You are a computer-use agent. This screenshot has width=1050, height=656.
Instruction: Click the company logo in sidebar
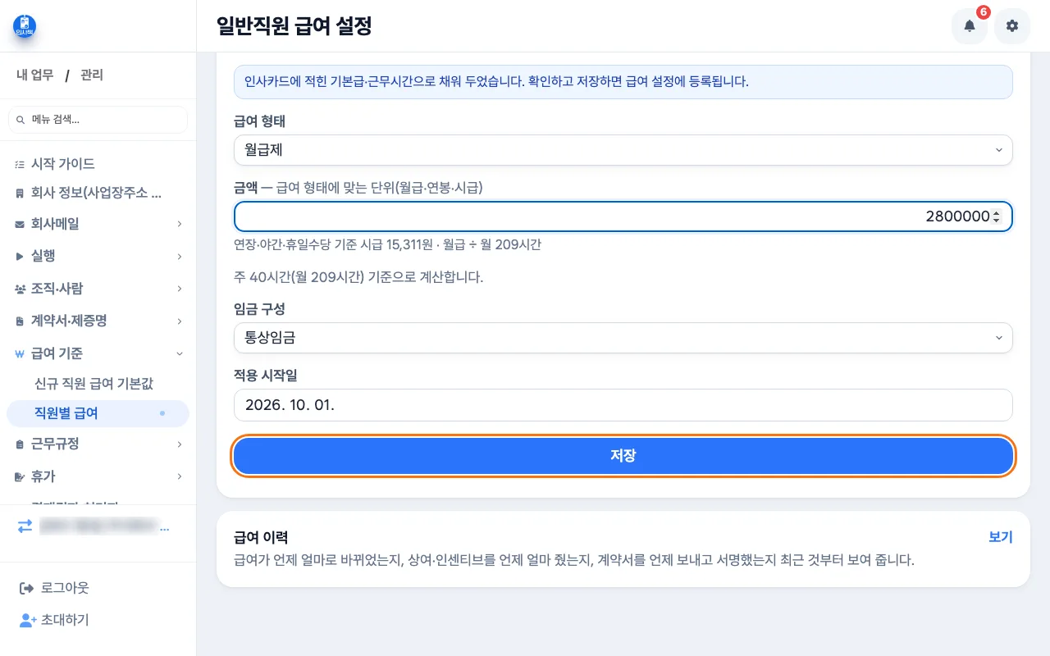pos(25,25)
